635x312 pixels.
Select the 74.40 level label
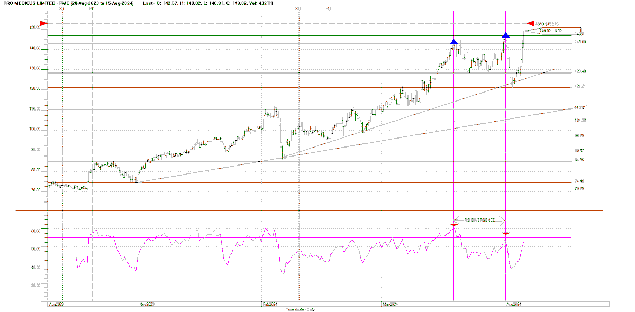[x=579, y=181]
